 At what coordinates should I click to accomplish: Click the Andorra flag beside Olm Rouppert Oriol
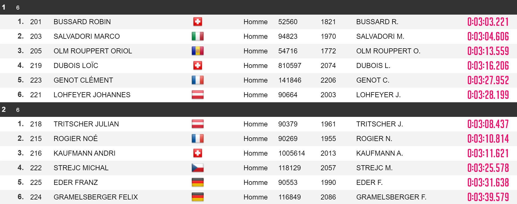tap(197, 51)
